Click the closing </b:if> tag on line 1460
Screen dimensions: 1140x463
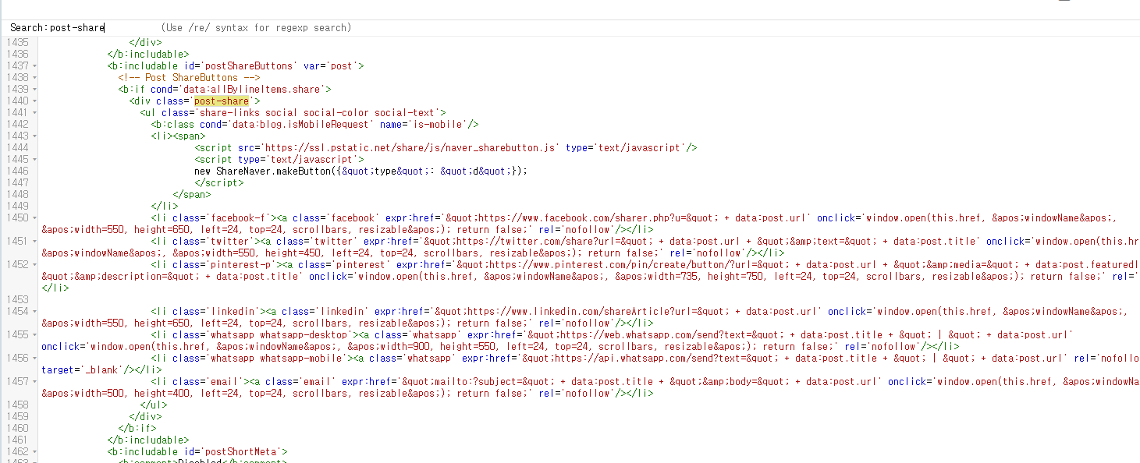137,428
